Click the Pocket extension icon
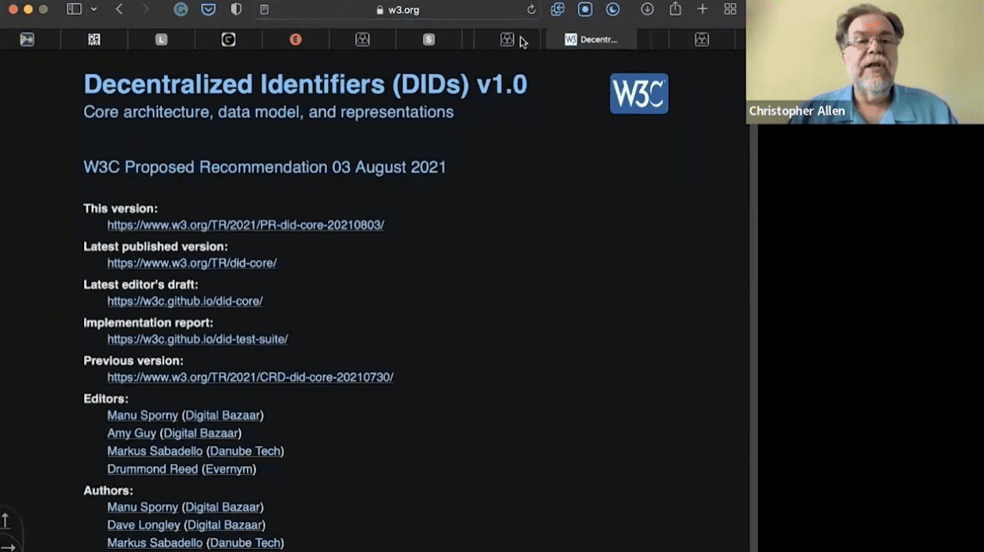This screenshot has height=552, width=984. coord(208,9)
